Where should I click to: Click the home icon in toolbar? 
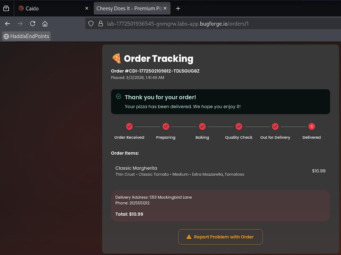(45, 24)
